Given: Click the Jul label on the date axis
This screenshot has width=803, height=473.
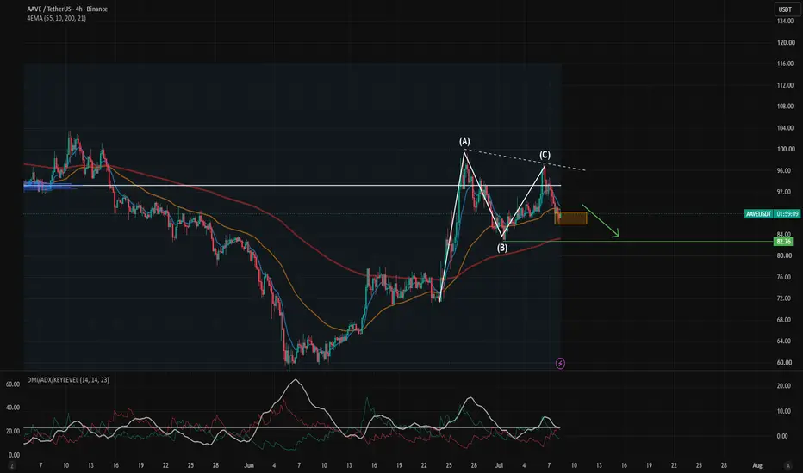Looking at the screenshot, I should point(499,465).
